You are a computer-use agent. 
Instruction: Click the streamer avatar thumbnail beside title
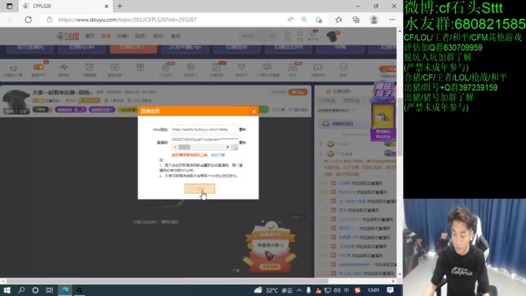16,102
